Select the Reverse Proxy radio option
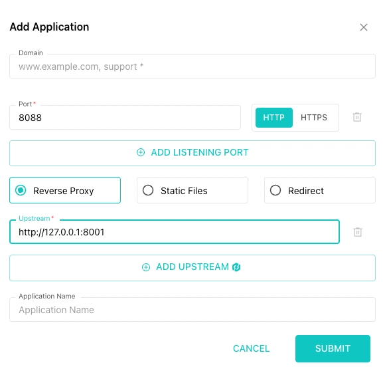The width and height of the screenshot is (385, 377). click(65, 190)
